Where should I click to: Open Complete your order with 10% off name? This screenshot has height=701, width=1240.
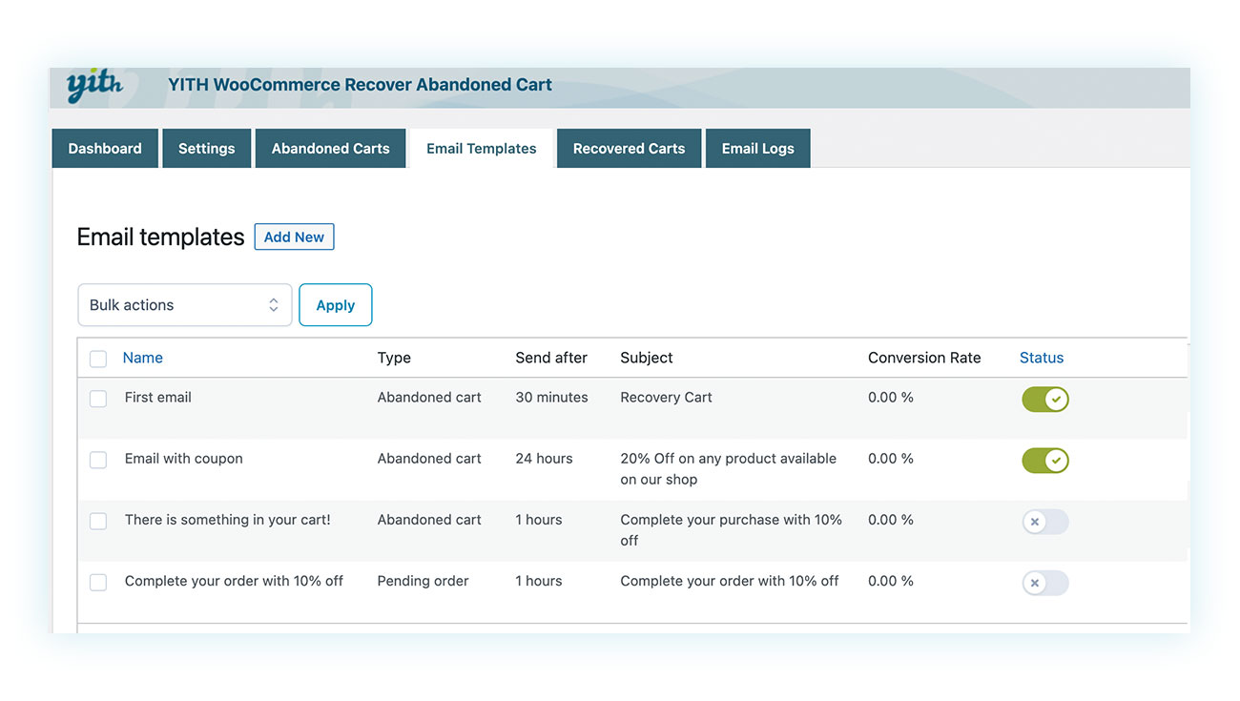coord(234,581)
